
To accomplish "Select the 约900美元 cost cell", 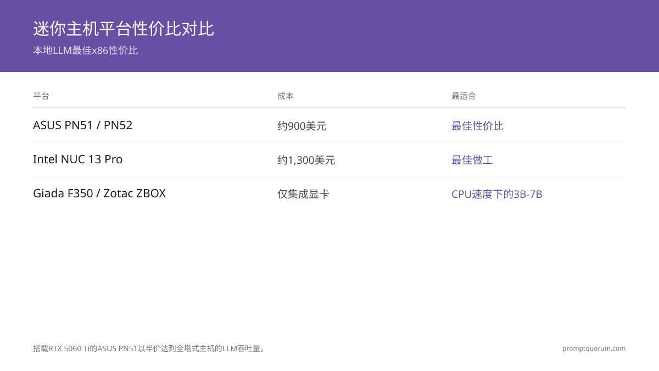I will [x=302, y=126].
